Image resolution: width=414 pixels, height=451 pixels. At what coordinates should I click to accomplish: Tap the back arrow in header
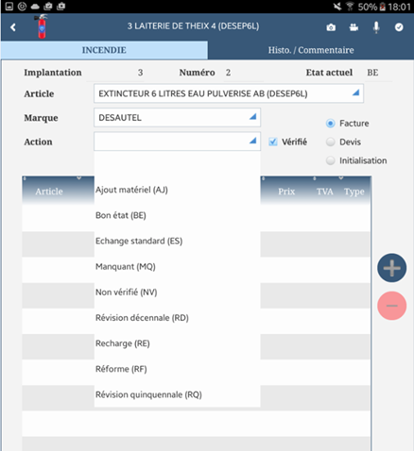(13, 27)
